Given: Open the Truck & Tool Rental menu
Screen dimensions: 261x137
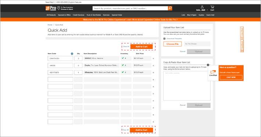Looking at the screenshot, I should [94, 15].
